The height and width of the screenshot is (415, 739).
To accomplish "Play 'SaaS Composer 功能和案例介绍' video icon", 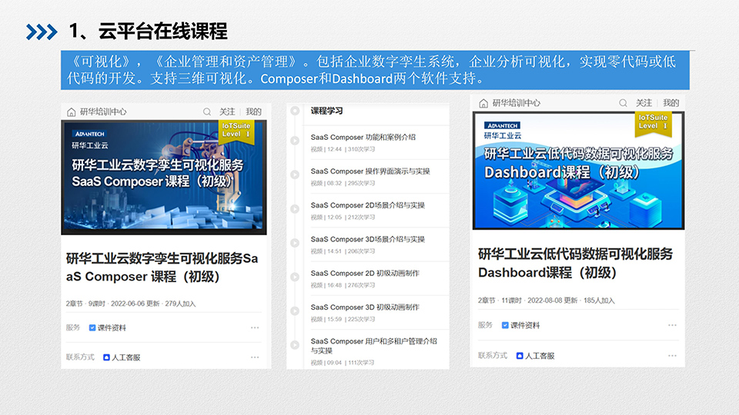I will (x=295, y=141).
